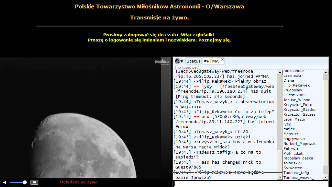This screenshot has height=187, width=332.
Task: Select user lysy_ in nick list
Action: (x=288, y=124)
